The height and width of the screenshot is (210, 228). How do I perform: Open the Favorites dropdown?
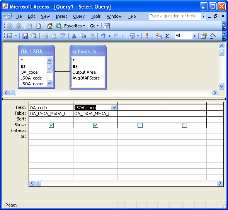click(75, 26)
